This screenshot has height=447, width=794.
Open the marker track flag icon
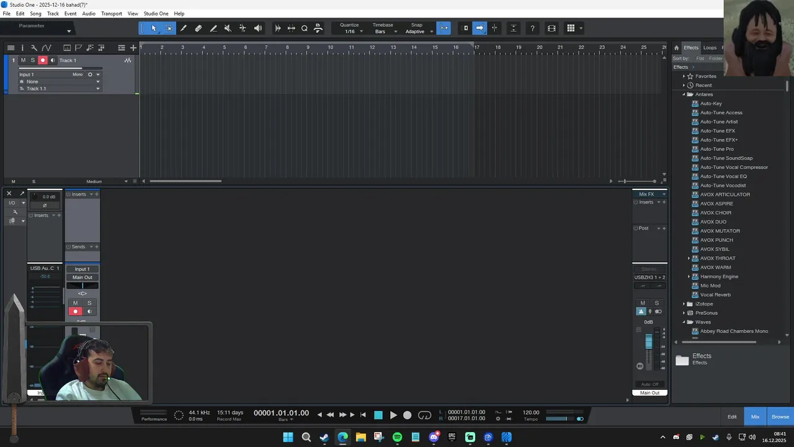coord(78,48)
